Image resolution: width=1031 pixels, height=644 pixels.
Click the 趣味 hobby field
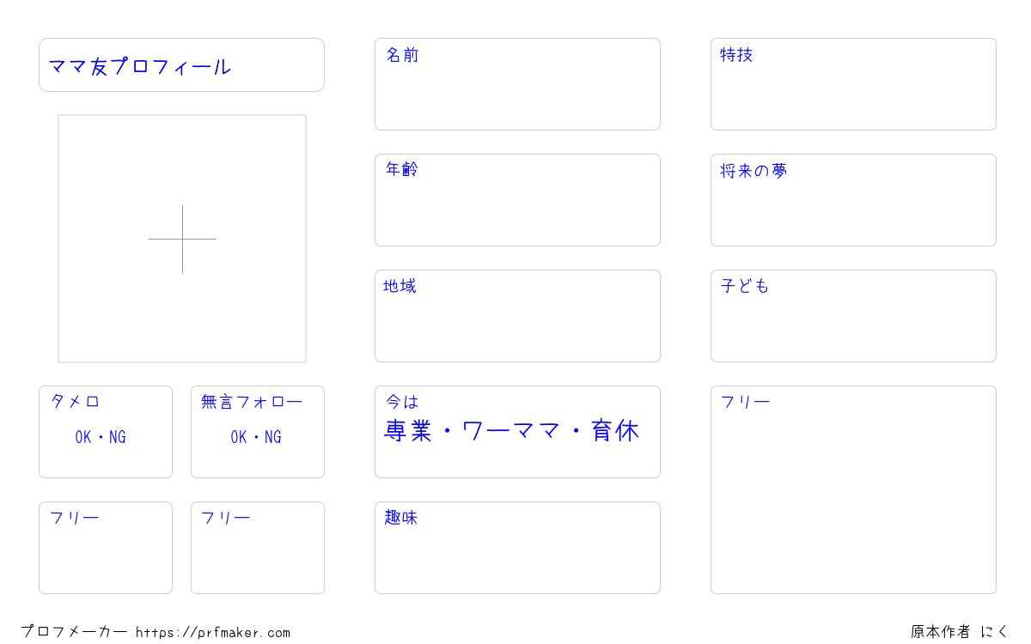click(x=517, y=548)
